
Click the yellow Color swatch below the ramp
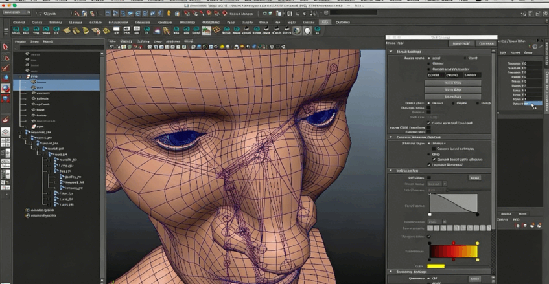click(x=436, y=266)
